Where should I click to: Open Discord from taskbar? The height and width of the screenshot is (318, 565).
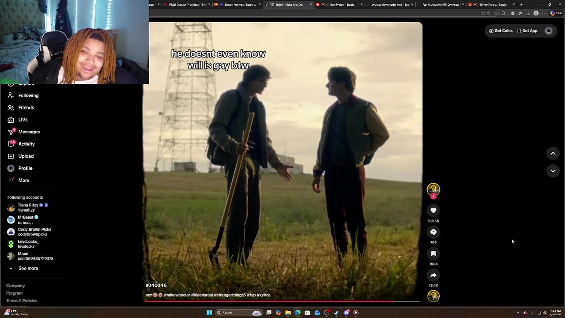(346, 313)
